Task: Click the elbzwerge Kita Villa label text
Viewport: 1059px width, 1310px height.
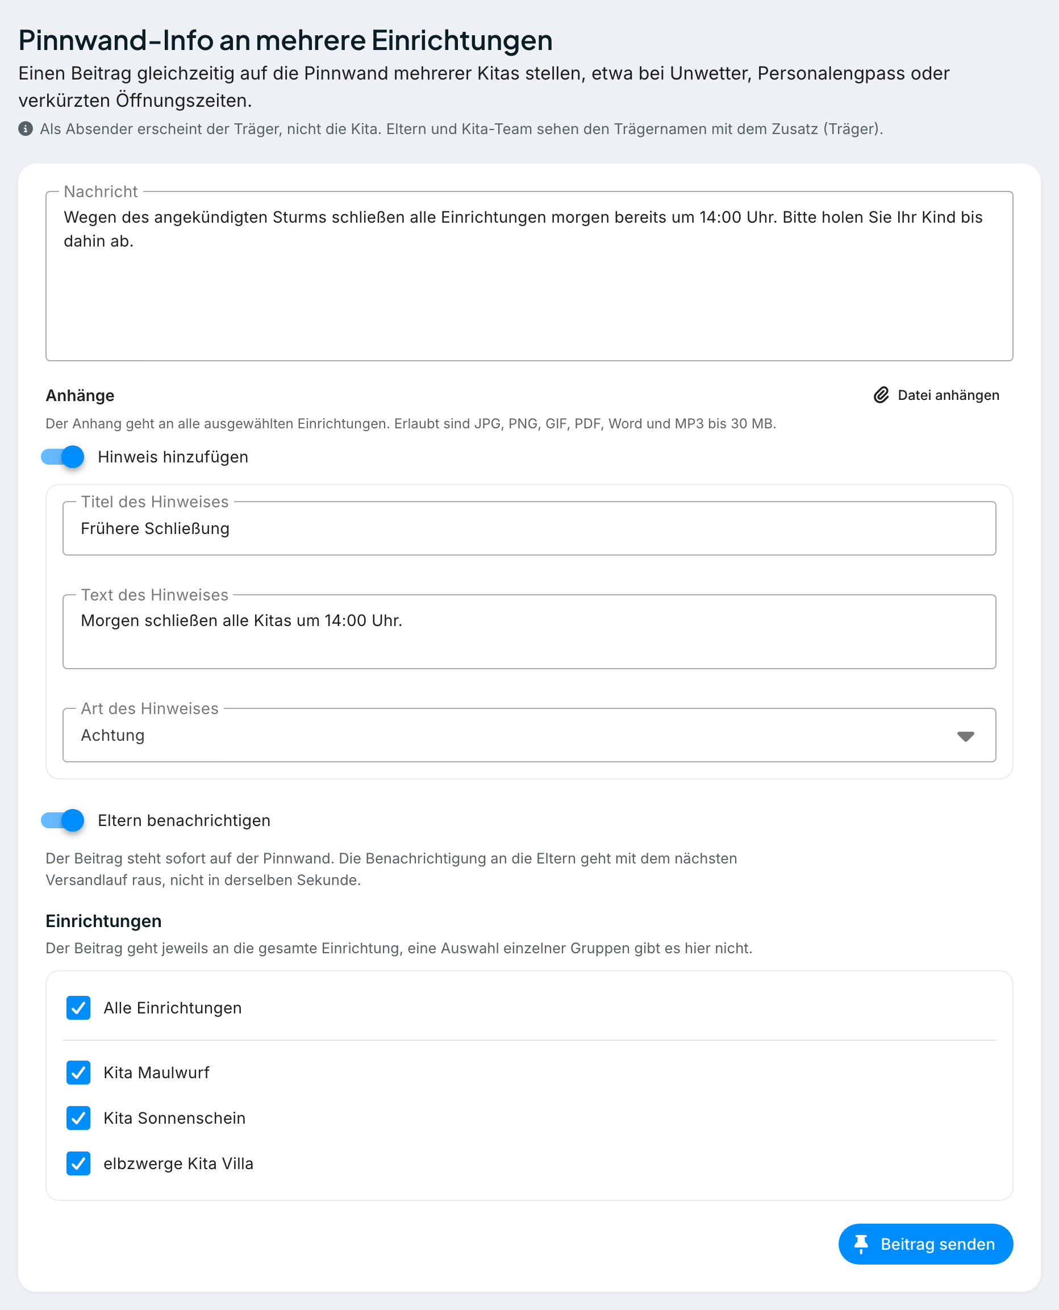Action: tap(178, 1163)
